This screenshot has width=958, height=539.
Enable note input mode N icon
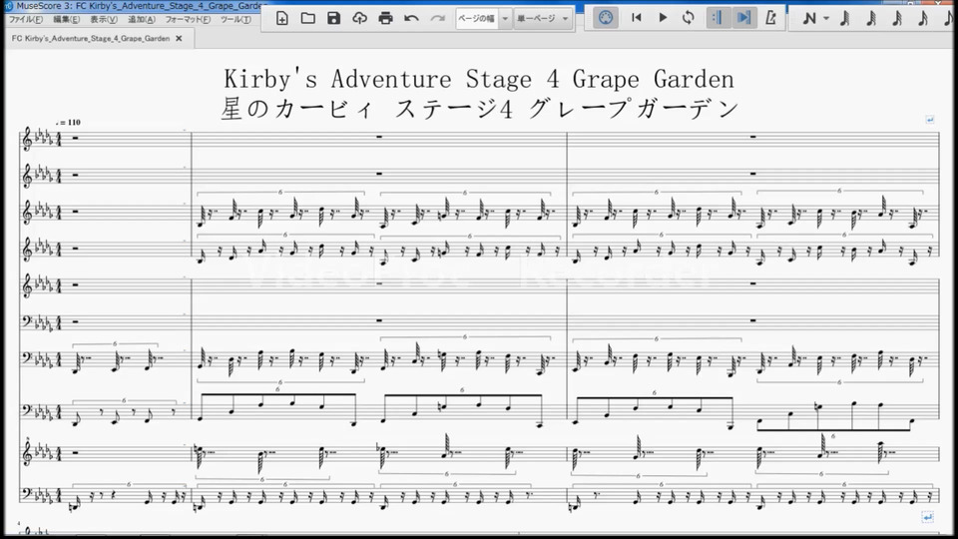[809, 18]
